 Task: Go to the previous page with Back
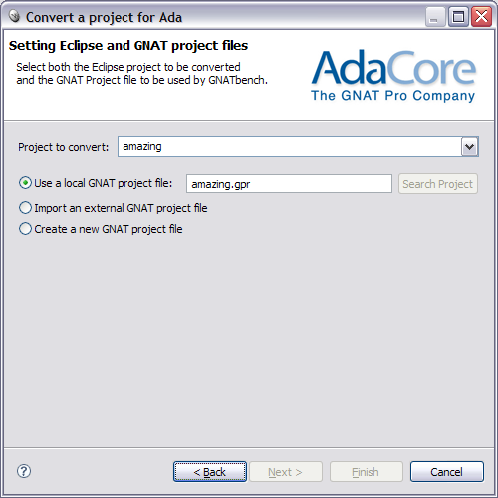tap(210, 471)
